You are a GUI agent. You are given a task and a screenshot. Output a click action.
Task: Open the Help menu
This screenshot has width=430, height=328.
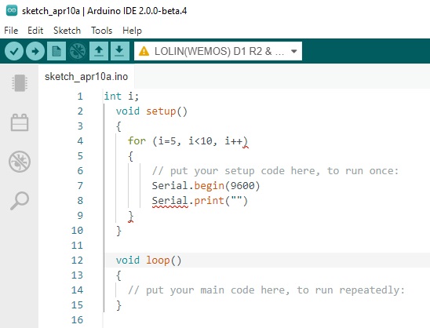132,31
